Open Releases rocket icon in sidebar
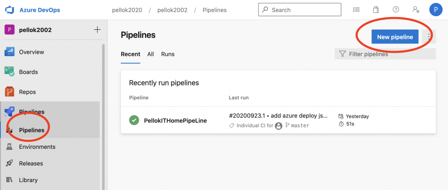 click(x=10, y=163)
